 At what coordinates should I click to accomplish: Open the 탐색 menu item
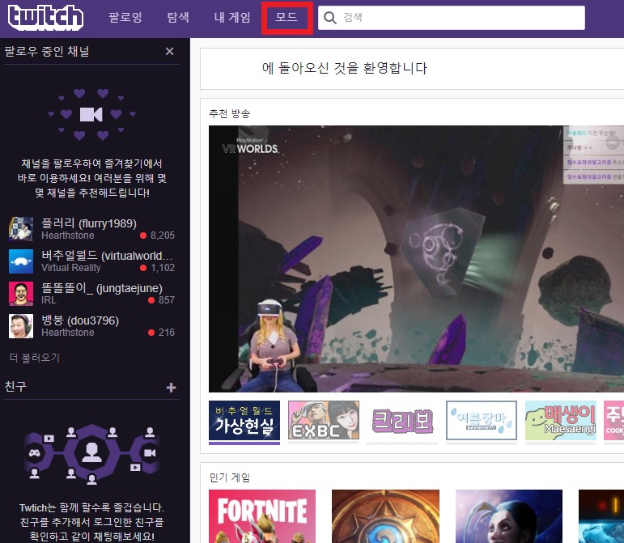[178, 17]
